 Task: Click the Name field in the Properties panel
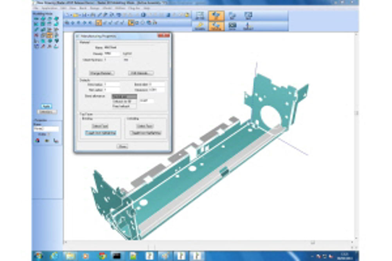coord(46,129)
